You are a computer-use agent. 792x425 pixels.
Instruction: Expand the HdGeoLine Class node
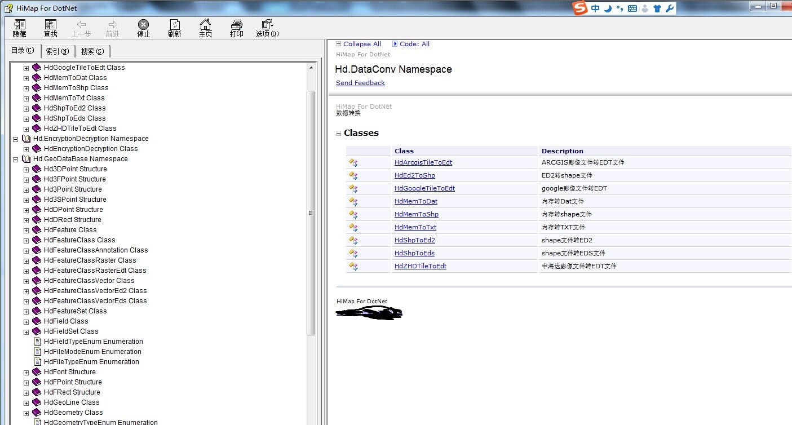[26, 402]
